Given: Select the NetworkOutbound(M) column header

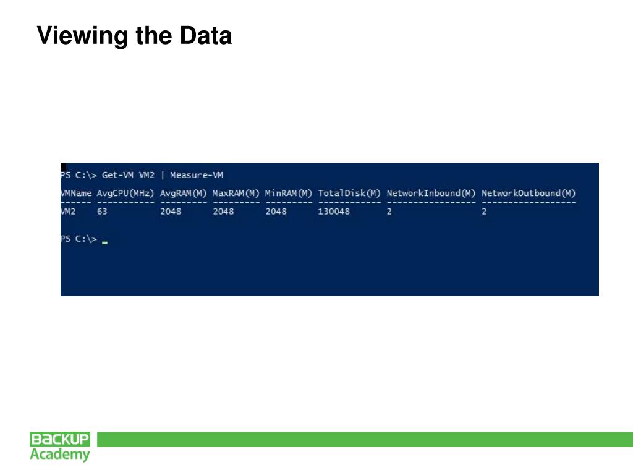Looking at the screenshot, I should 529,194.
